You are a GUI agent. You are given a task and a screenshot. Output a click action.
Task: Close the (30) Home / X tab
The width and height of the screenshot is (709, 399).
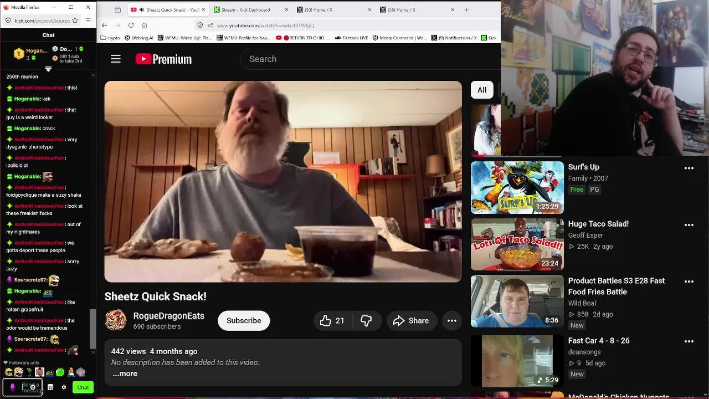[369, 9]
